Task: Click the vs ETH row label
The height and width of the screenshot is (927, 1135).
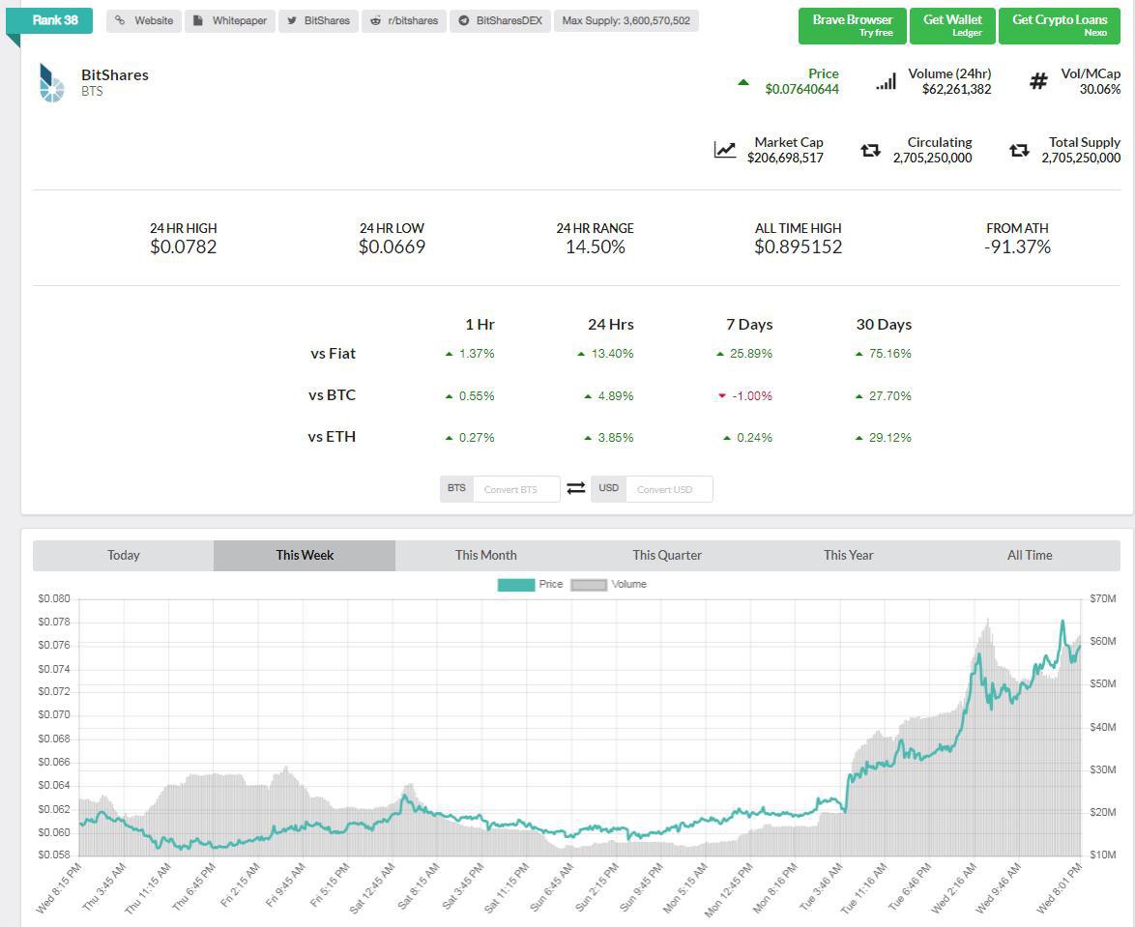Action: [332, 437]
